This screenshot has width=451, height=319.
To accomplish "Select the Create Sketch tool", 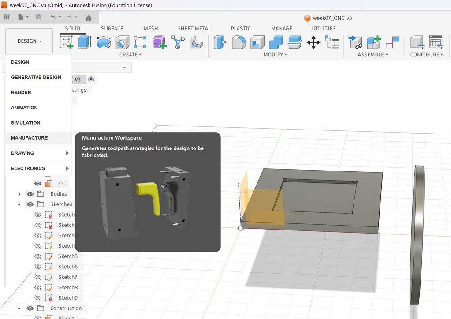I will [66, 43].
